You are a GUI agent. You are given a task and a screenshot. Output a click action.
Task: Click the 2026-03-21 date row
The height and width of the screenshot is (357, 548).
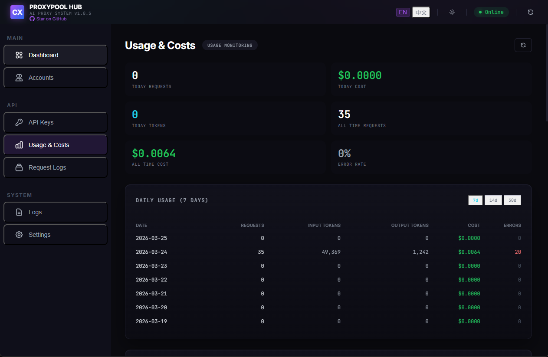click(x=328, y=294)
